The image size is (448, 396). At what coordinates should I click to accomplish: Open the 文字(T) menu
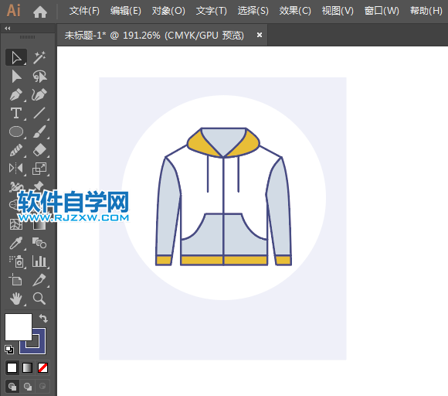pyautogui.click(x=212, y=11)
